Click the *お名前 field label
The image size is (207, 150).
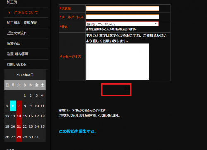pos(65,9)
